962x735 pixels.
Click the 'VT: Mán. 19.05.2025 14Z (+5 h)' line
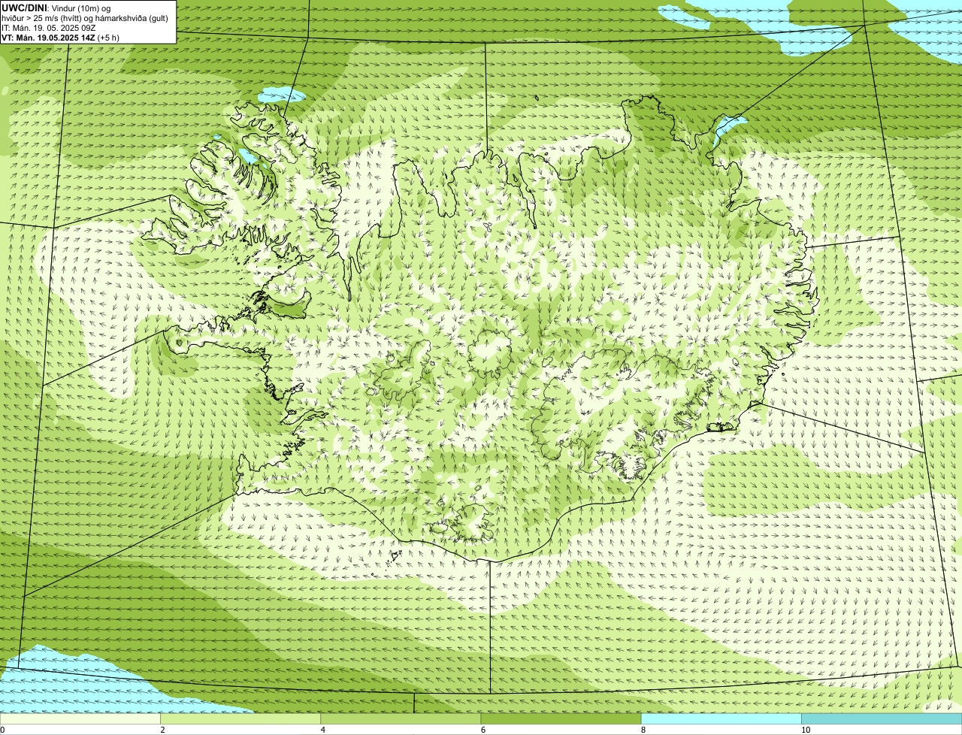tap(61, 37)
